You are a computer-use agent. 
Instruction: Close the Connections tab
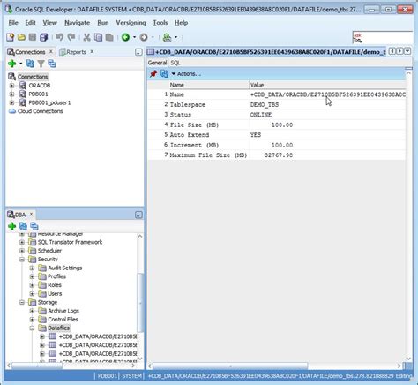click(51, 51)
